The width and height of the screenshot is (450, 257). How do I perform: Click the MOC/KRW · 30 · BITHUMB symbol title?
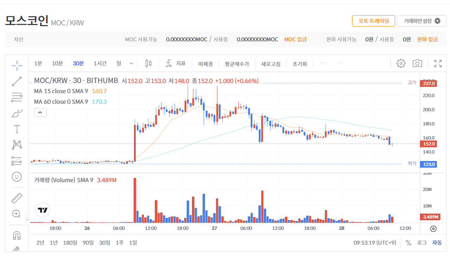click(76, 80)
